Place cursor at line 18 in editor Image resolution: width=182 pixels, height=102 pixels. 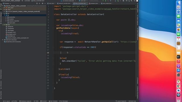coord(95,53)
